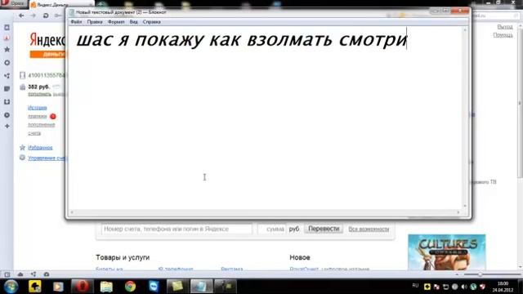523x294 pixels.
Task: Click the orange Деньги button under the Яндекс logo
Action: click(47, 55)
